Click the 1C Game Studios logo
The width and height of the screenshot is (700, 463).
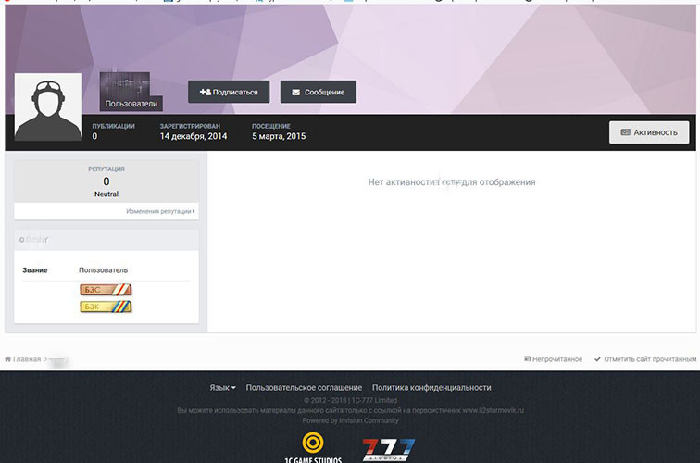(313, 447)
